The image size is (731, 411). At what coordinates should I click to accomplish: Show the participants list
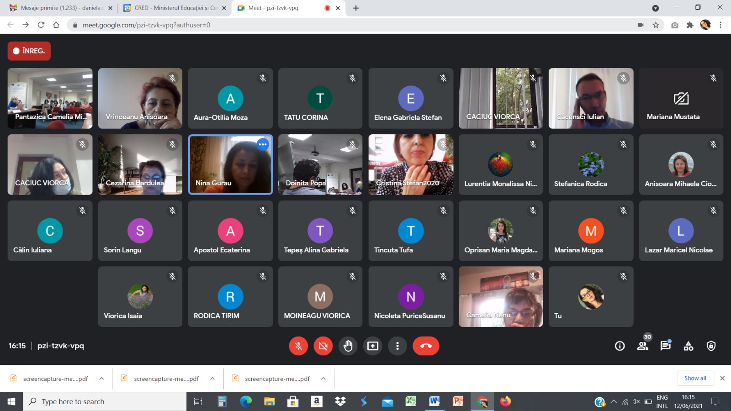pos(643,346)
